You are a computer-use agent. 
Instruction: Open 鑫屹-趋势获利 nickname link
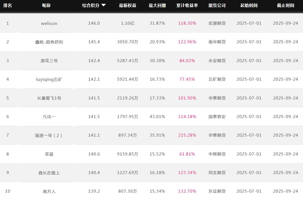coord(49,42)
